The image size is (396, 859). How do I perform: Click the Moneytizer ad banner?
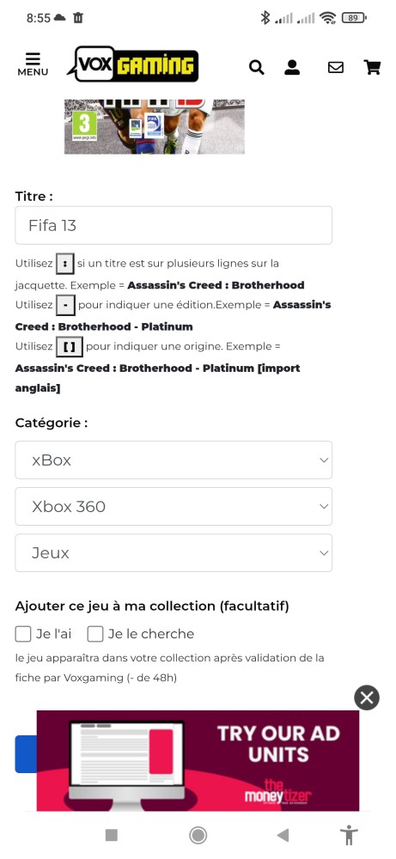coord(198,760)
